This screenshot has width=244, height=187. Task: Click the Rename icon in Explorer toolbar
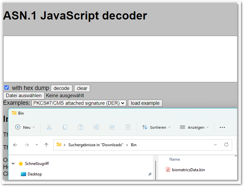[96, 127]
